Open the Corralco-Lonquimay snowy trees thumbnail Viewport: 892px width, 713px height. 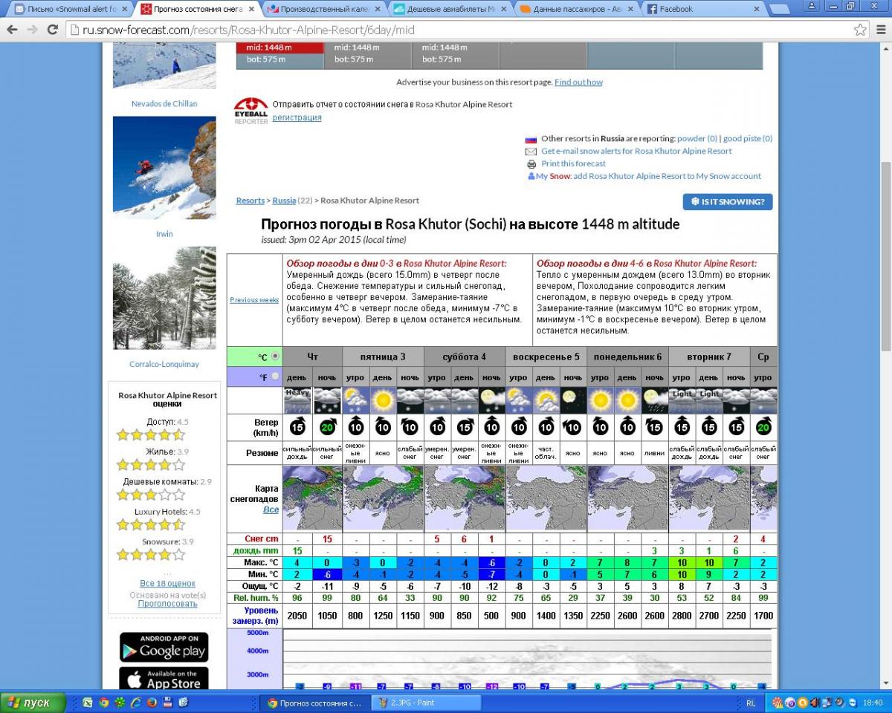pos(164,299)
